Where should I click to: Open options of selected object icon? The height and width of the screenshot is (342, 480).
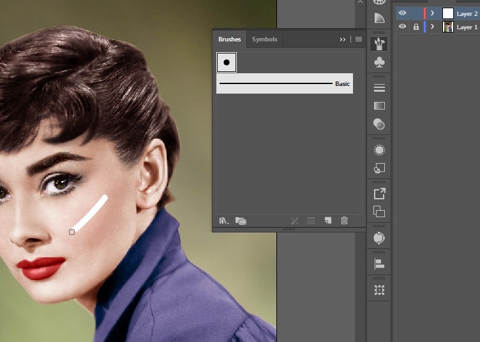click(x=311, y=220)
